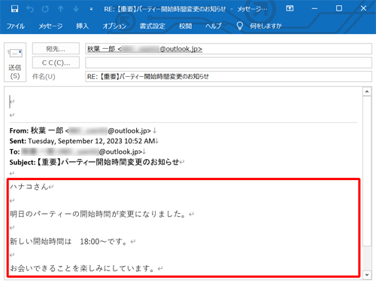Click the vertical scrollbar thumb of the body

click(367, 171)
